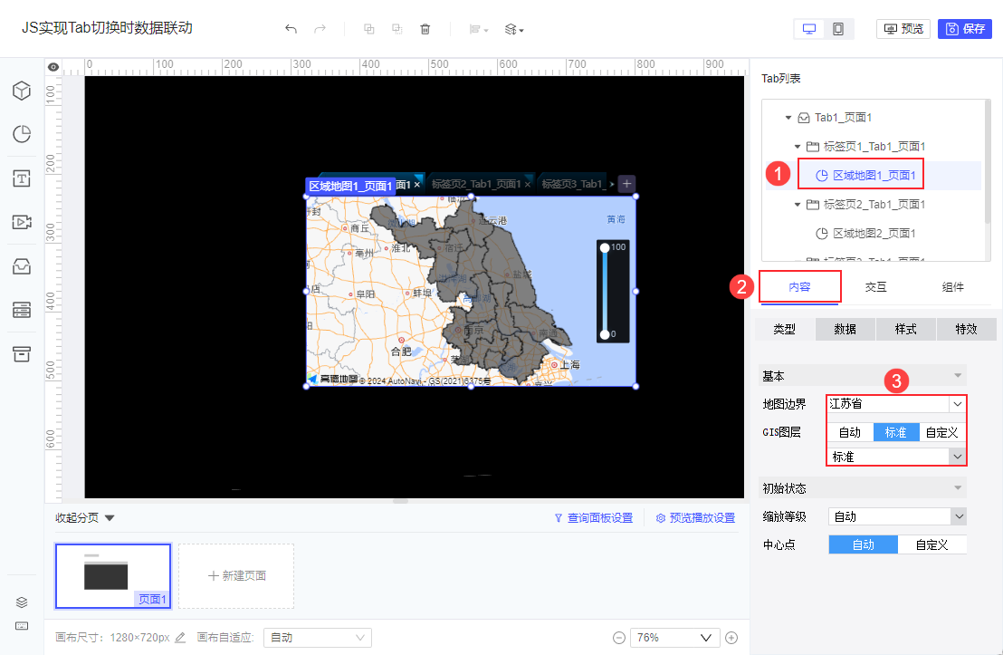The image size is (1003, 655).
Task: Collapse the Tab1_页面1 tree node
Action: click(x=788, y=117)
